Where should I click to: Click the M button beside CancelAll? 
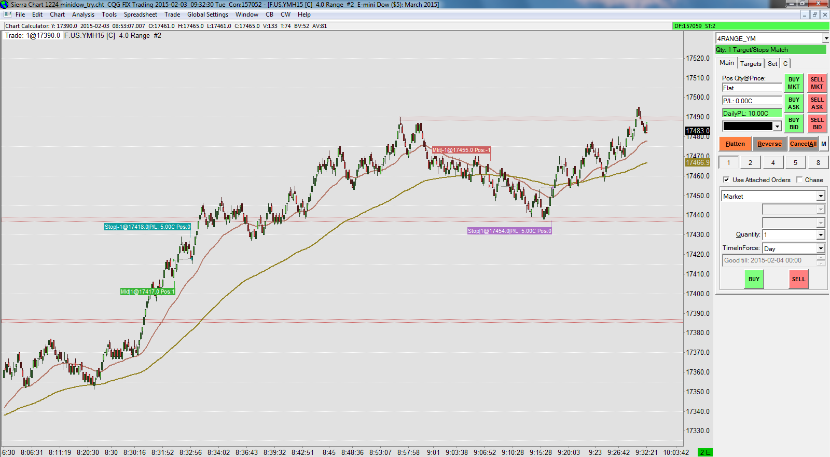point(824,144)
